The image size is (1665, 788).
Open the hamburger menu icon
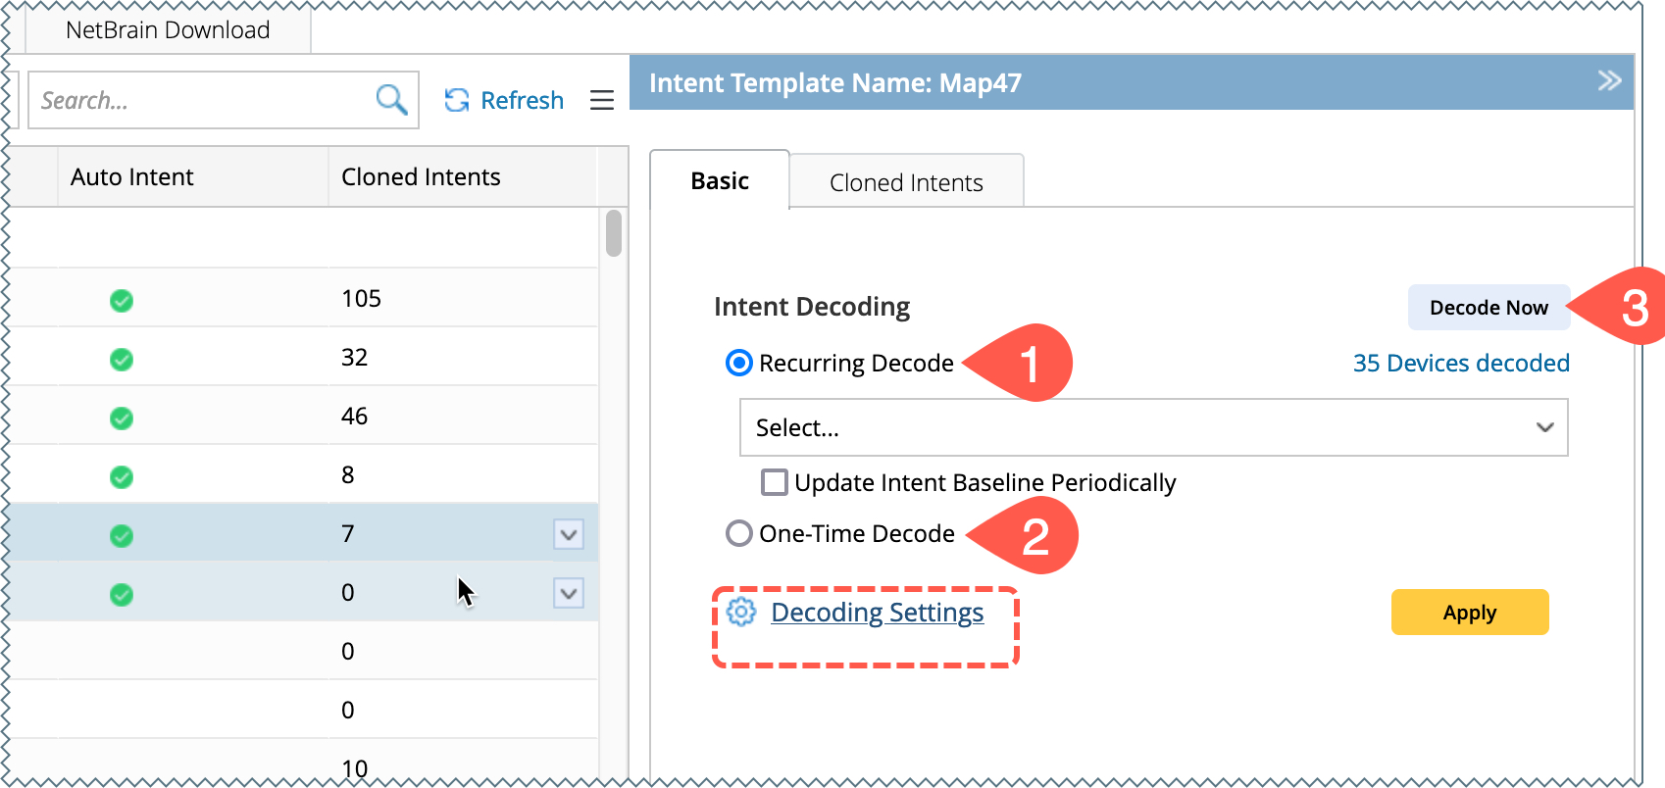[x=602, y=100]
